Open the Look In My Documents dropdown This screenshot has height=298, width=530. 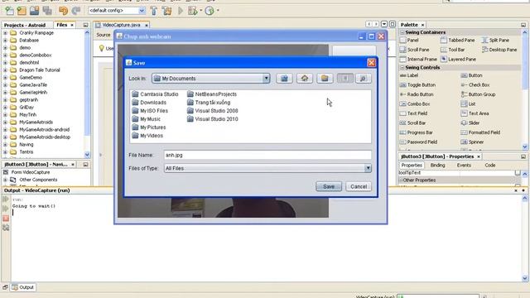point(266,79)
